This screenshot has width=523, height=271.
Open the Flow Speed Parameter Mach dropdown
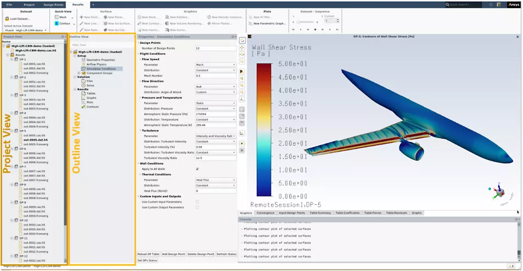pos(215,65)
